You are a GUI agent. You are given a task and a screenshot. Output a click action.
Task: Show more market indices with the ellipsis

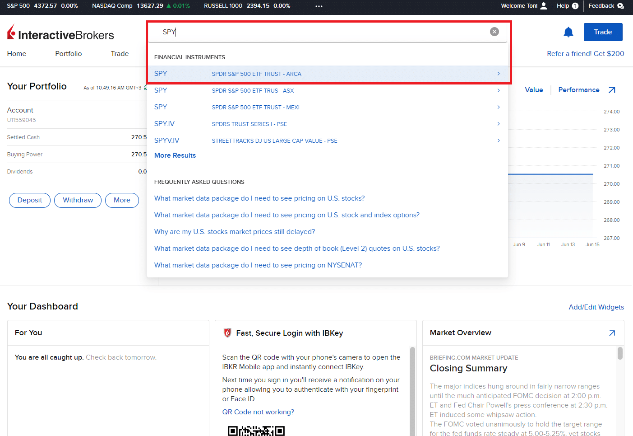[319, 6]
